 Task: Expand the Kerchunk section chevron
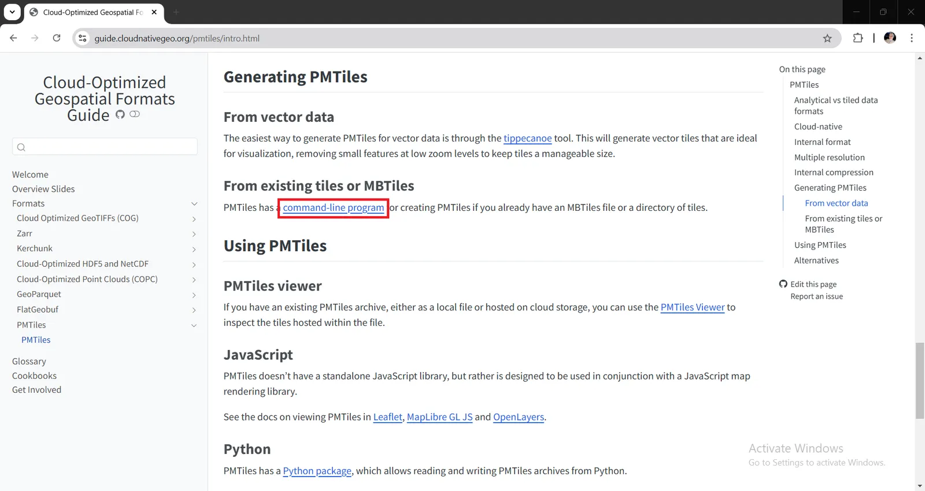(194, 250)
